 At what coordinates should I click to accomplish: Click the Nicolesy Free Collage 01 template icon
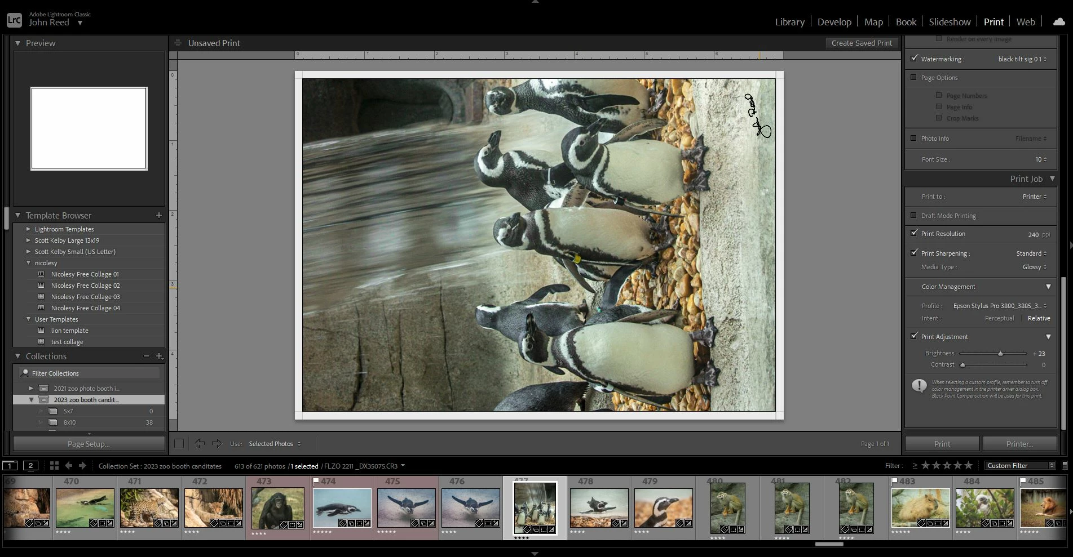tap(41, 274)
